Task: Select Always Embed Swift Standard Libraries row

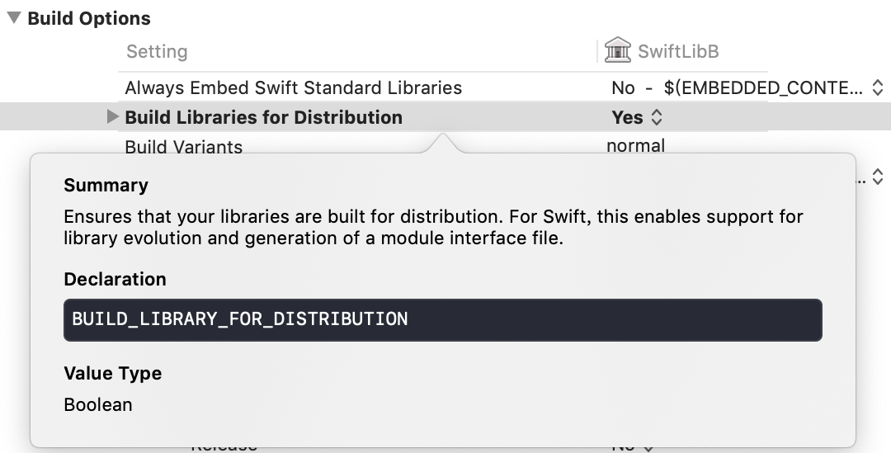Action: [293, 87]
